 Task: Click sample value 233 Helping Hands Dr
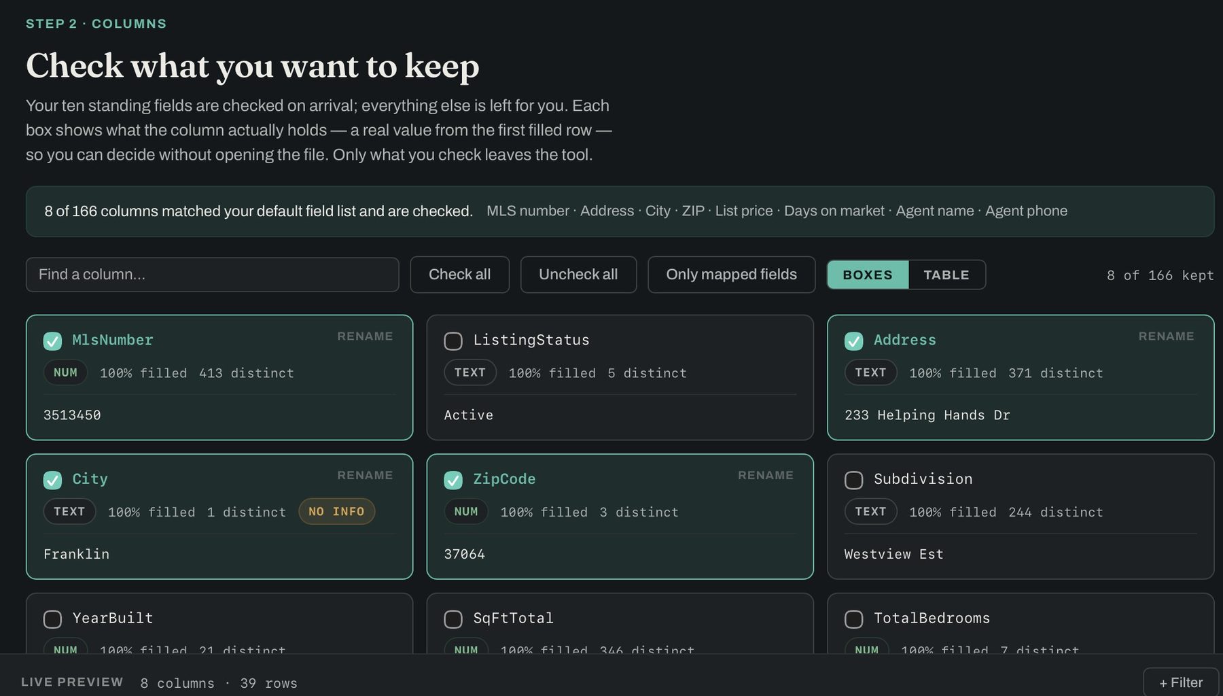click(927, 415)
